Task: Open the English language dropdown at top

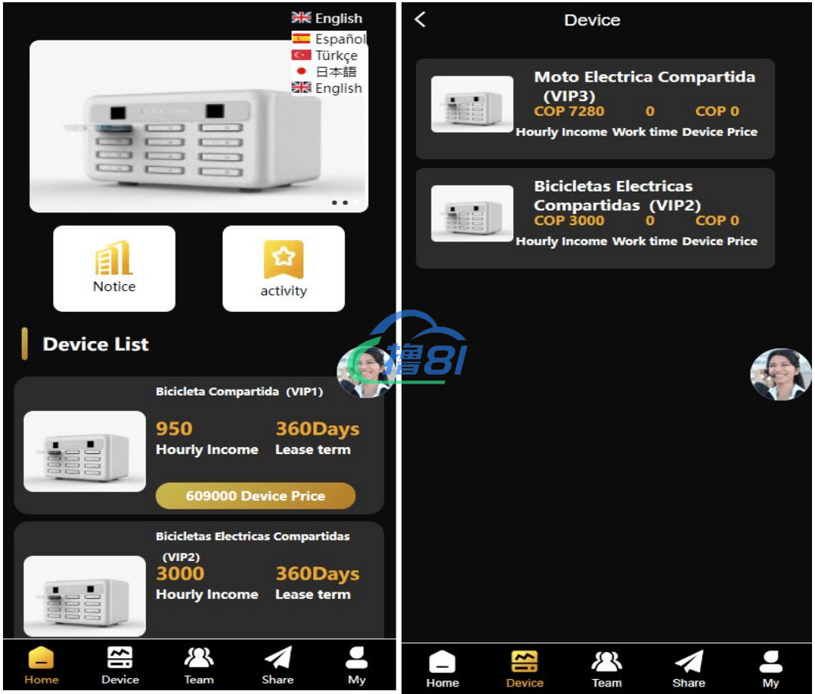Action: point(327,19)
